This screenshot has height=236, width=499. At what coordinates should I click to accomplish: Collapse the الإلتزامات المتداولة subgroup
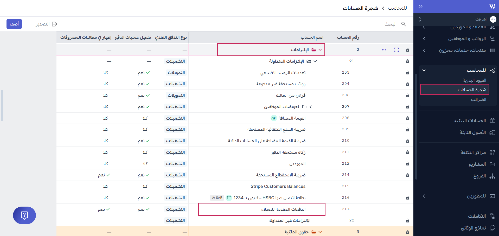coord(315,61)
